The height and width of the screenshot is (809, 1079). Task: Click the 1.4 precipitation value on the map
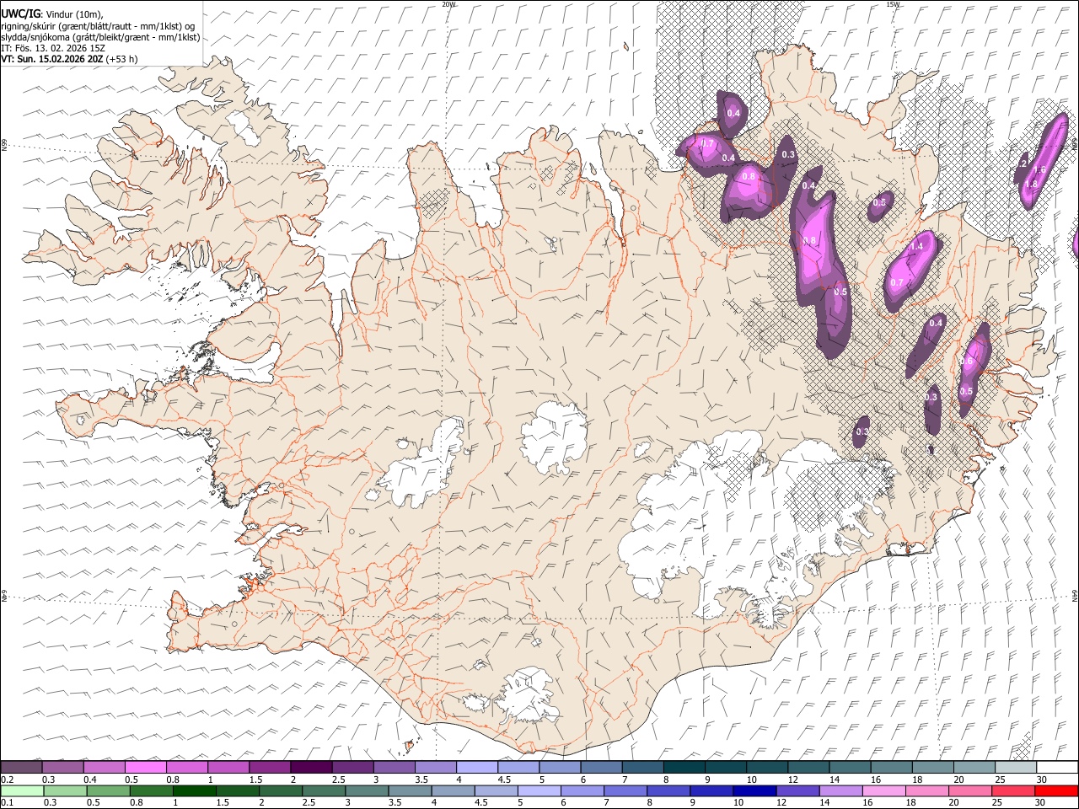coord(917,246)
